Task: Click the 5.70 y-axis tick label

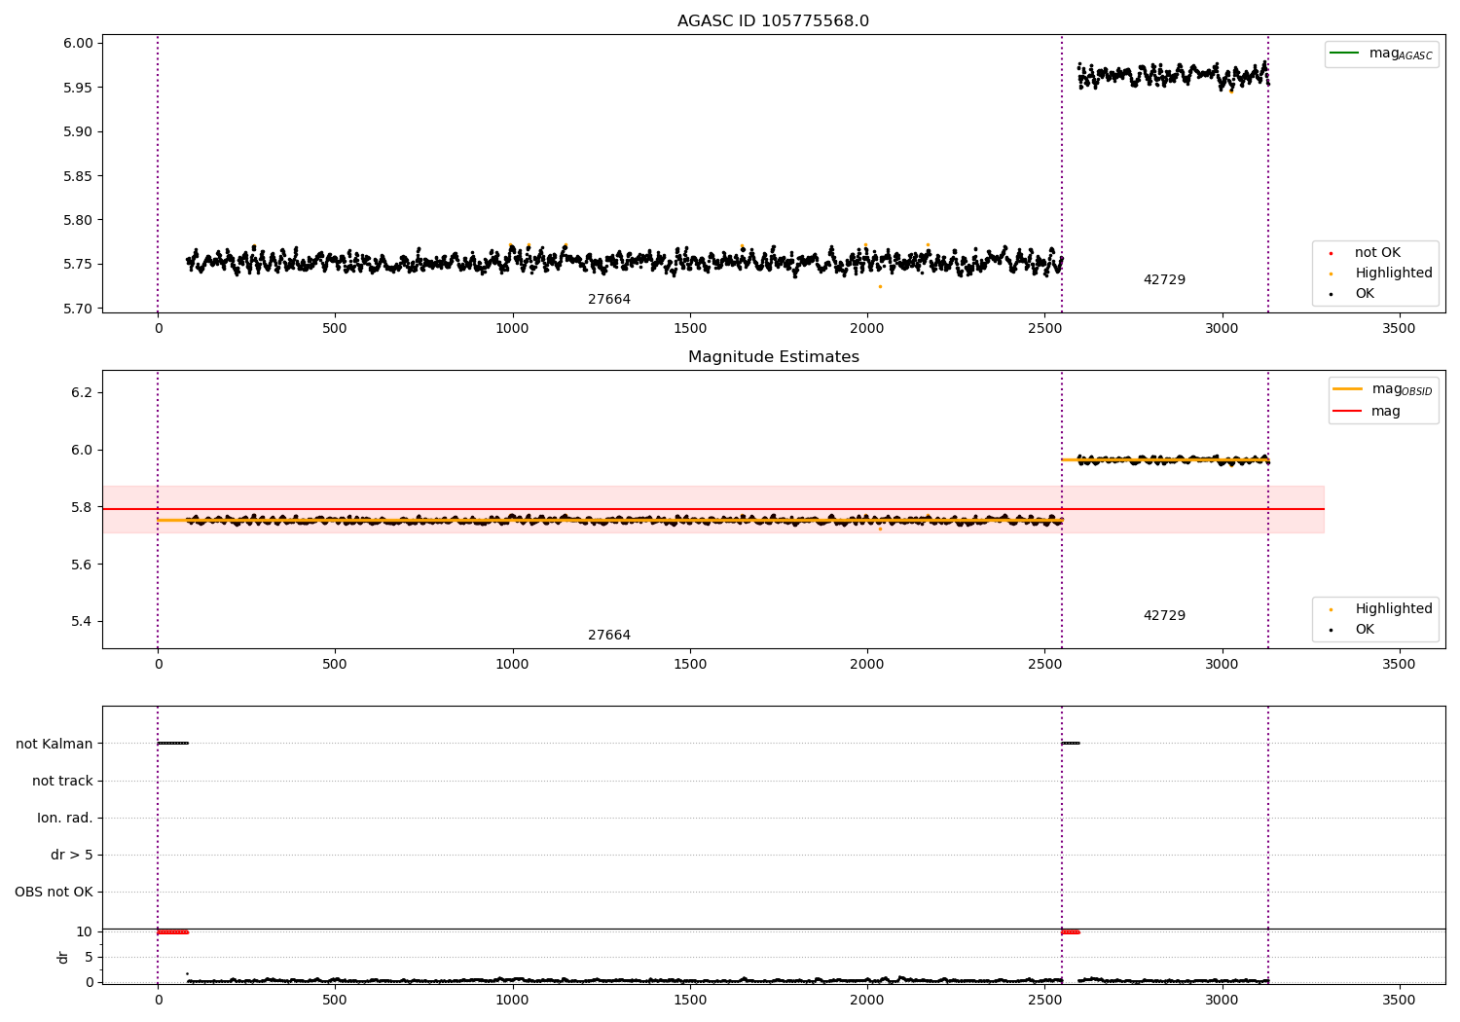Action: point(78,309)
